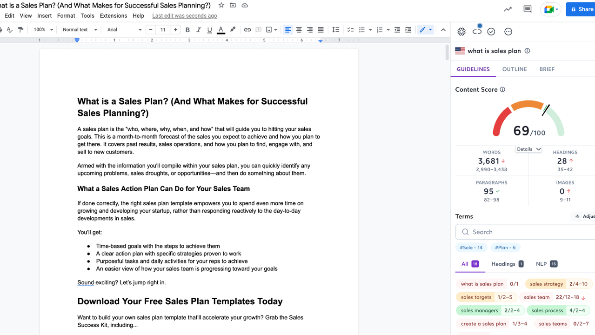Open the Arial font dropdown
Image resolution: width=595 pixels, height=335 pixels.
click(124, 30)
